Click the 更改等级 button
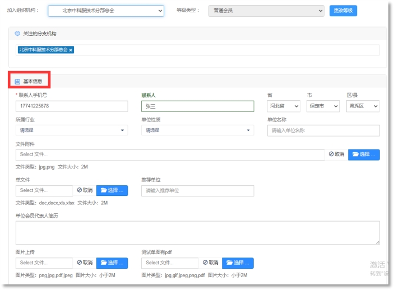This screenshot has height=290, width=394. [x=343, y=11]
